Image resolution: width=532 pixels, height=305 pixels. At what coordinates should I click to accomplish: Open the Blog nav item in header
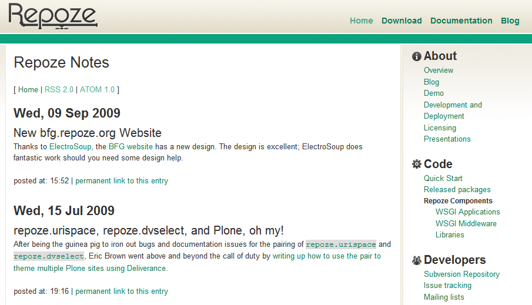(510, 21)
